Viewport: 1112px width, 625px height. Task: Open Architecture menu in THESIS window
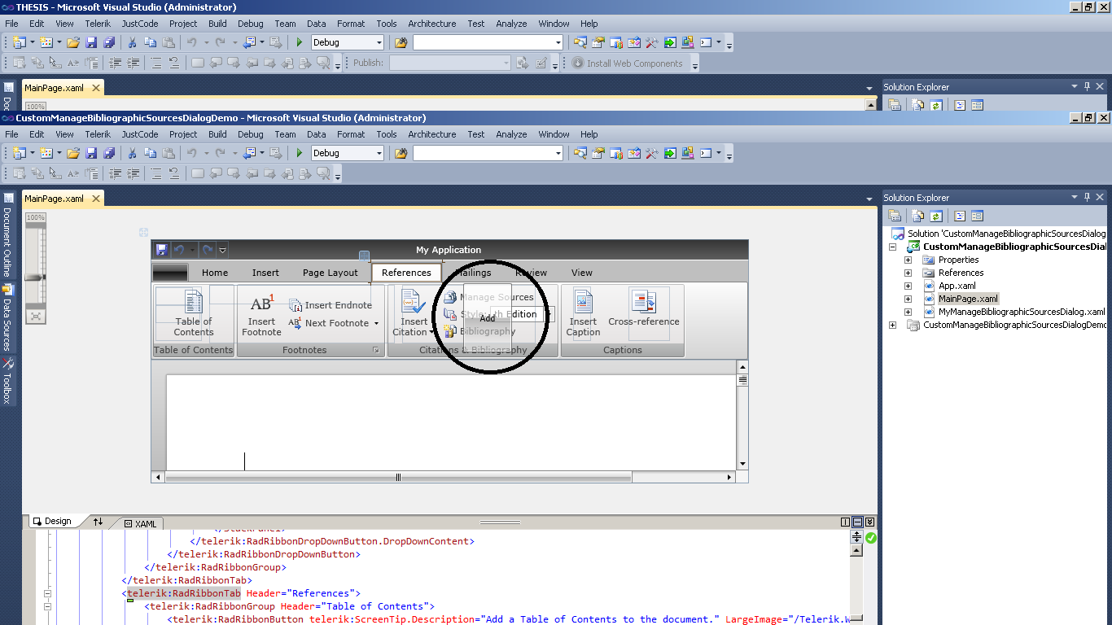[432, 24]
